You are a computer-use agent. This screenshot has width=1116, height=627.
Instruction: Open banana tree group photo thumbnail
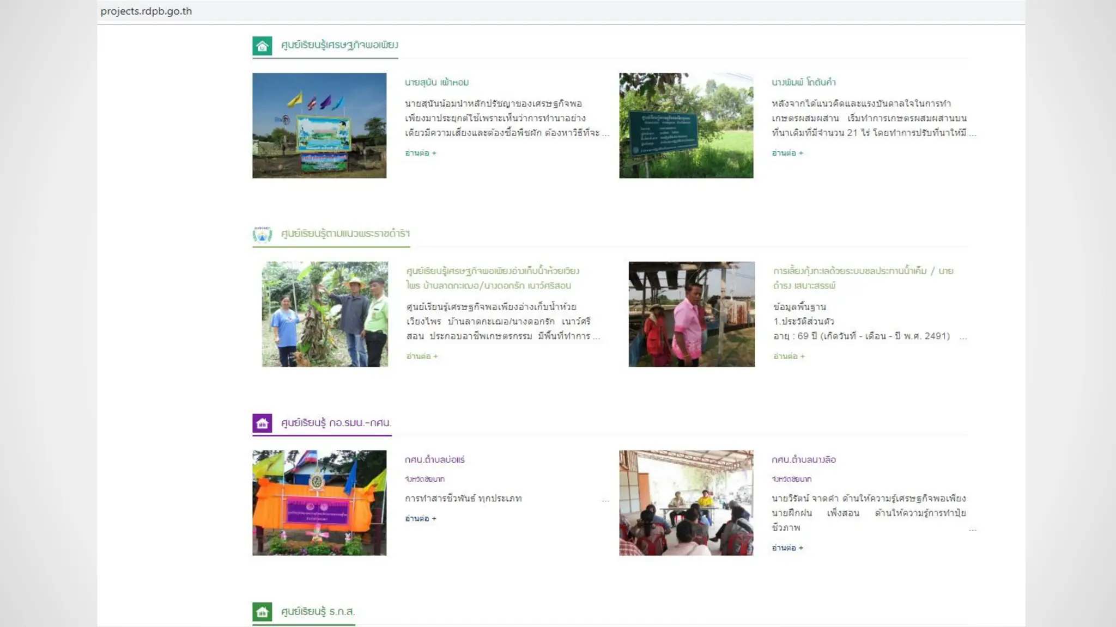coord(325,314)
